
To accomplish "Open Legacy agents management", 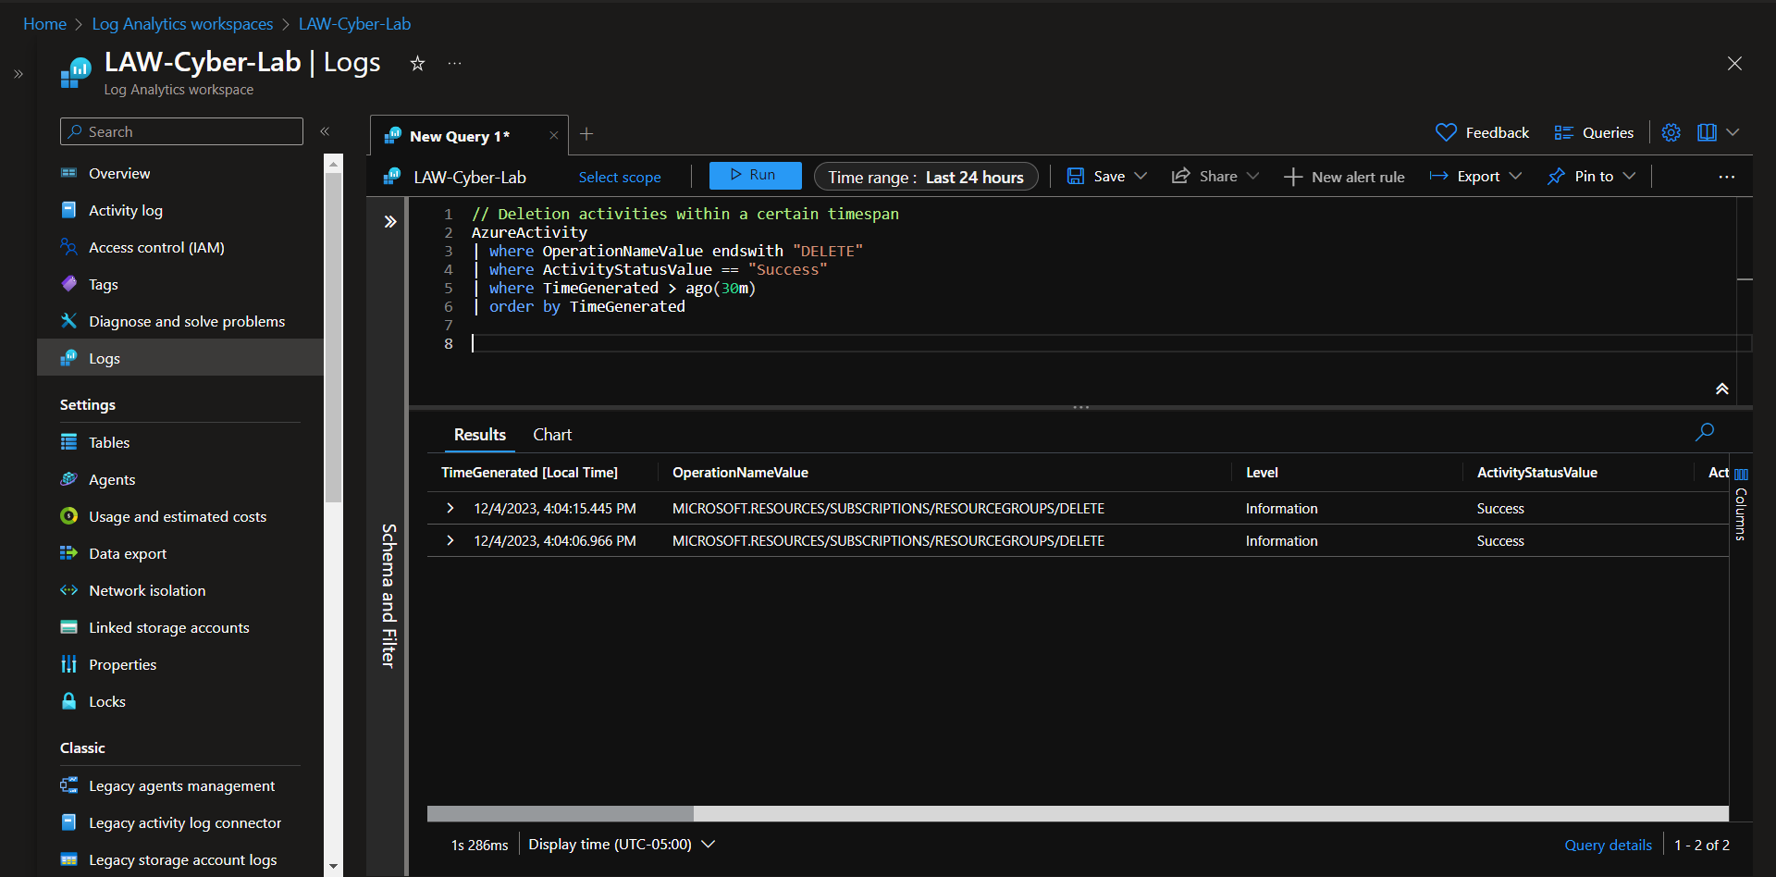I will (180, 785).
